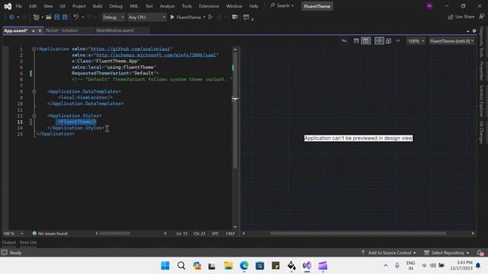The image size is (488, 274).
Task: Click the window layout toolbar icon
Action: (x=246, y=17)
